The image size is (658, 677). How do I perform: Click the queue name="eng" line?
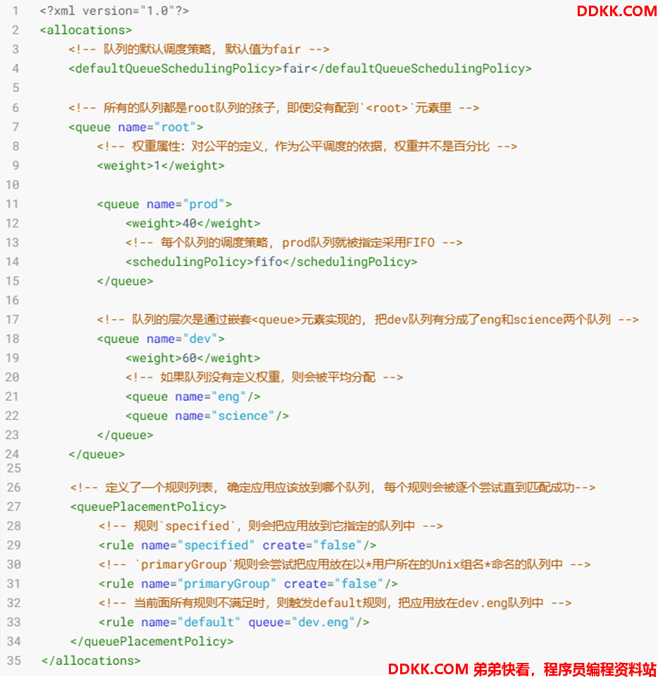click(193, 397)
